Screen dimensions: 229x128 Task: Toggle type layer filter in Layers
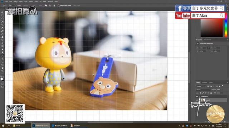pyautogui.click(x=214, y=86)
